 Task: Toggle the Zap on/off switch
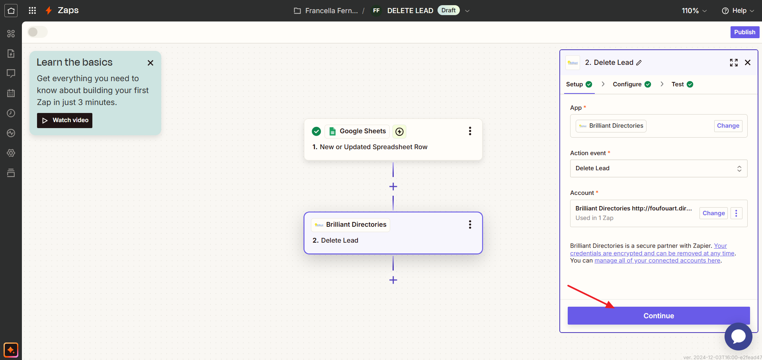(x=37, y=32)
